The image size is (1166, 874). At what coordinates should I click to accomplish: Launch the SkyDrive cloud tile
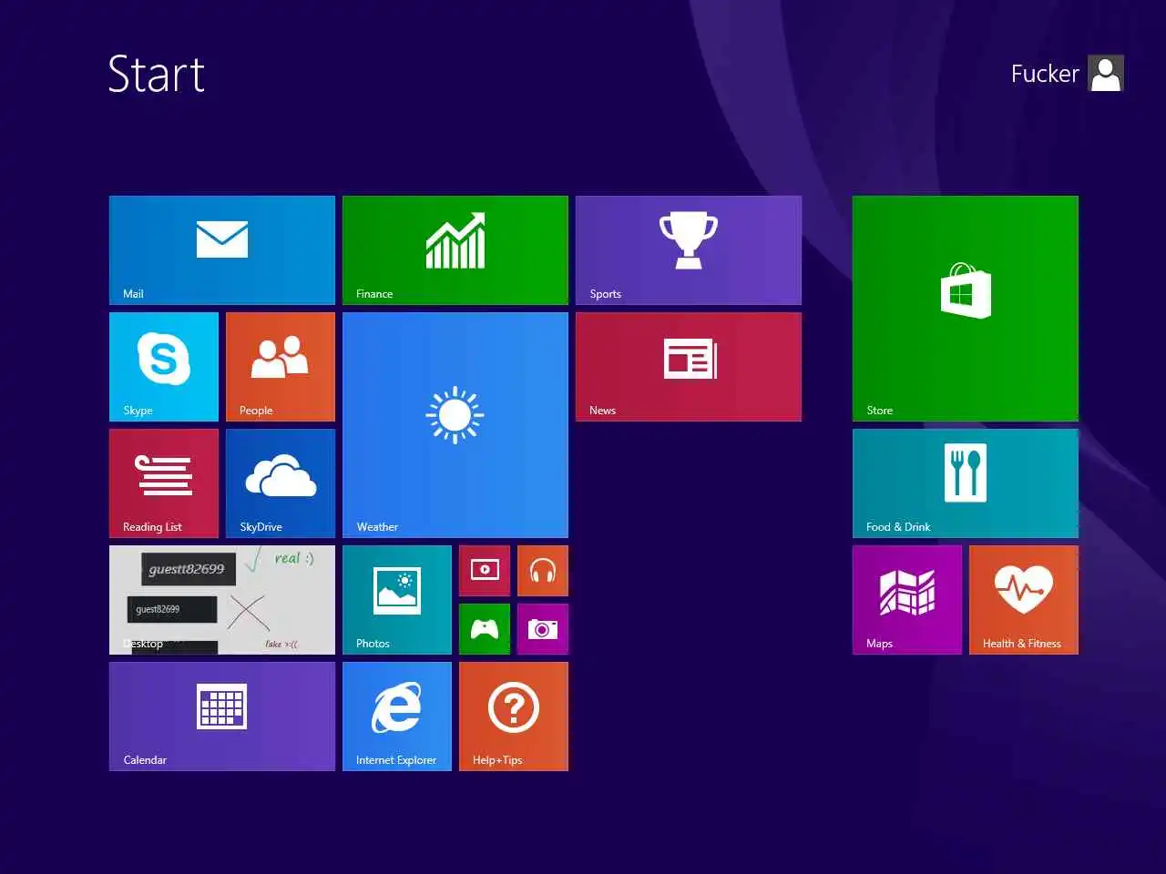coord(281,483)
